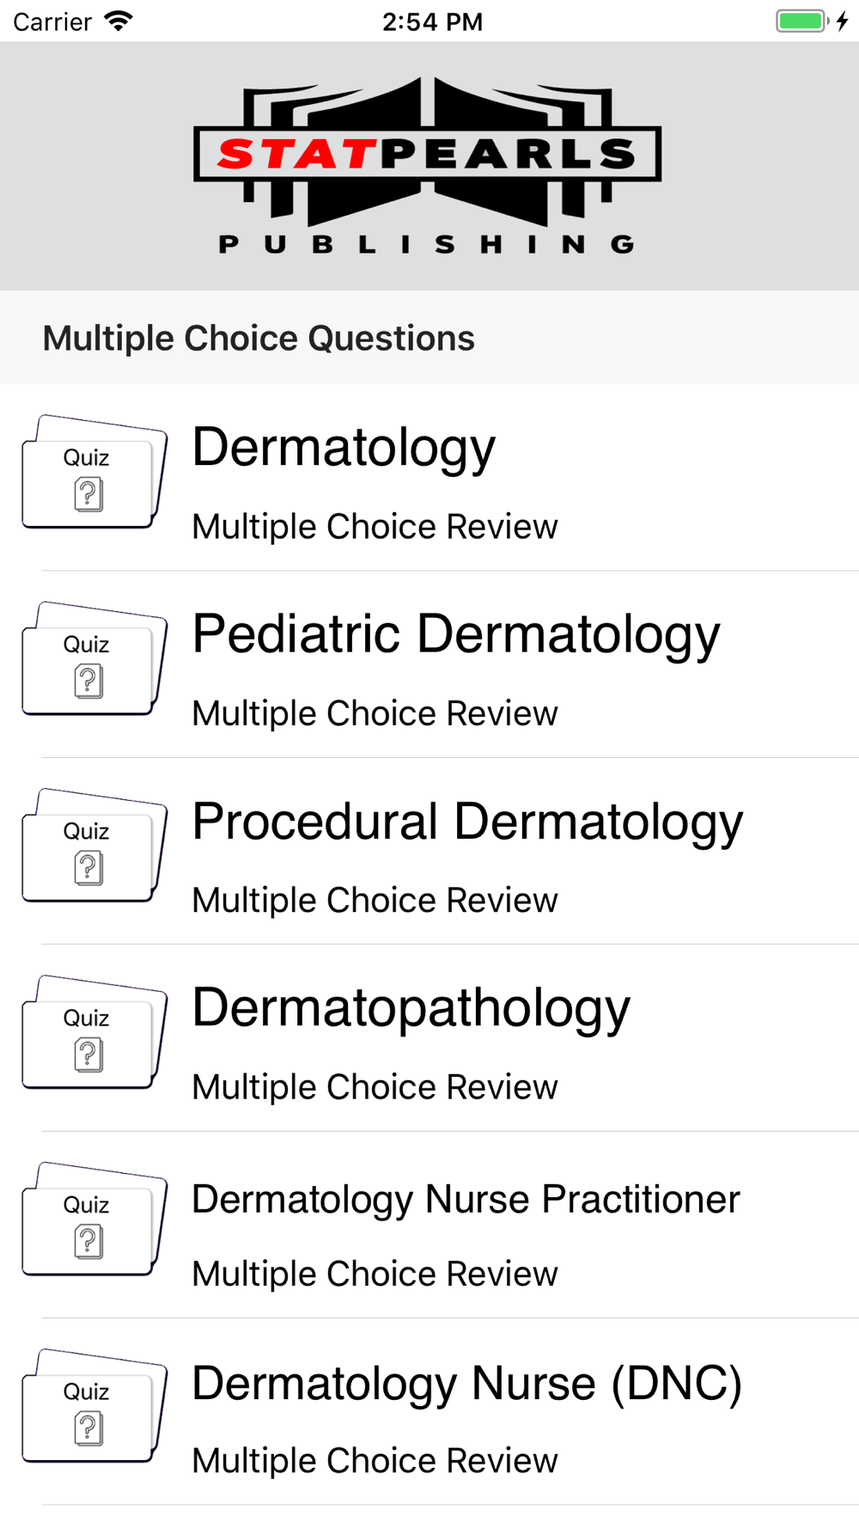Open the Pediatric Dermatology quiz title
Image resolution: width=859 pixels, height=1528 pixels.
(x=455, y=634)
